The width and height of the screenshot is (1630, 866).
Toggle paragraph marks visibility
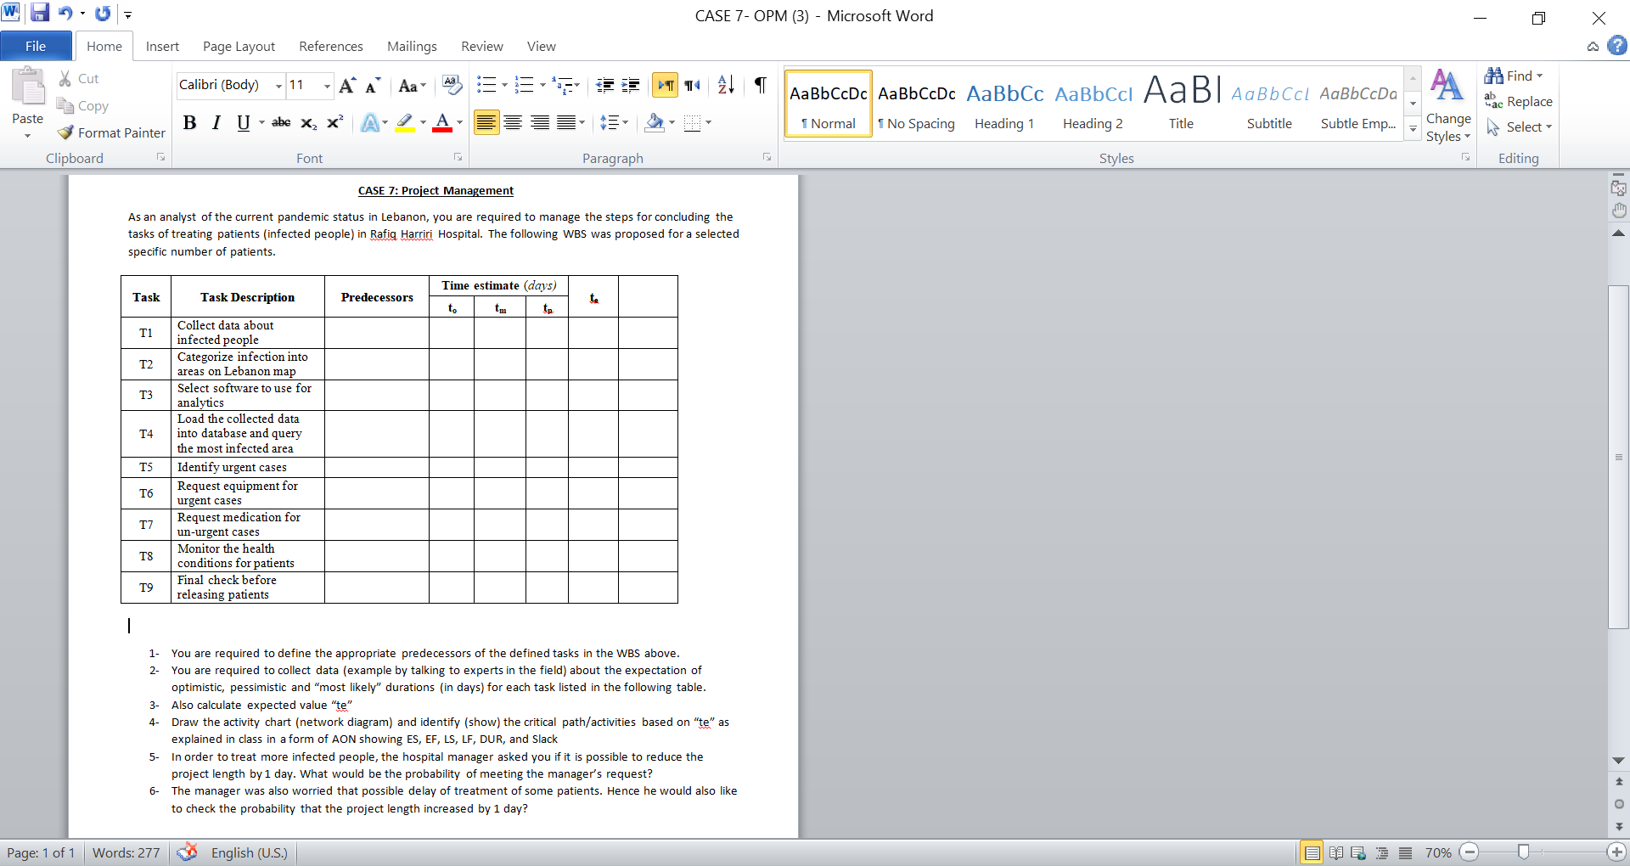[x=760, y=85]
